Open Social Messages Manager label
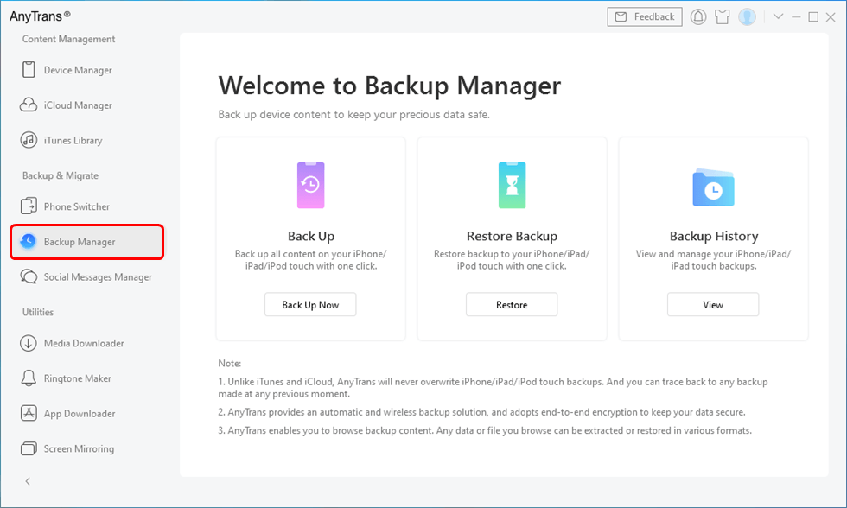The height and width of the screenshot is (508, 847). pyautogui.click(x=98, y=277)
